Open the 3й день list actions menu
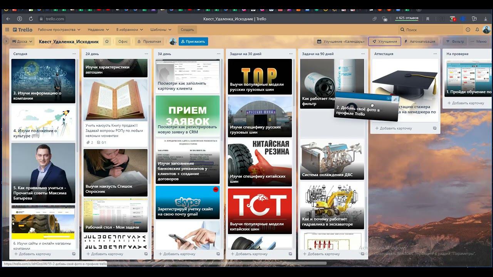493x277 pixels. point(219,54)
